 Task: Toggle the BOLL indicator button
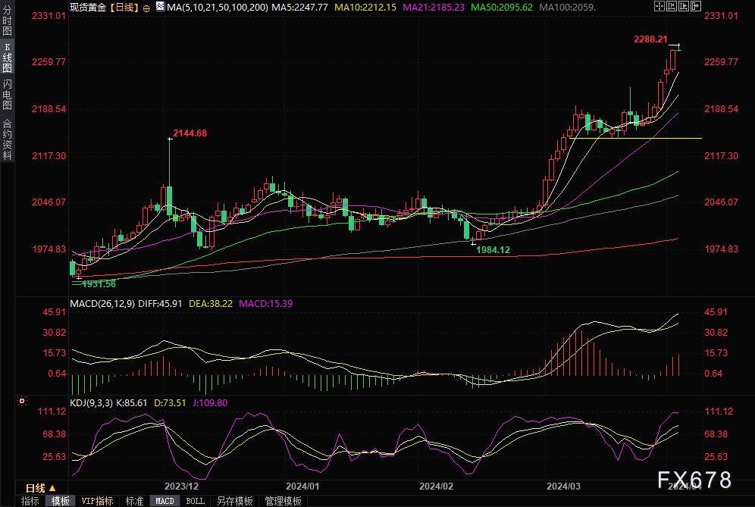(x=195, y=501)
